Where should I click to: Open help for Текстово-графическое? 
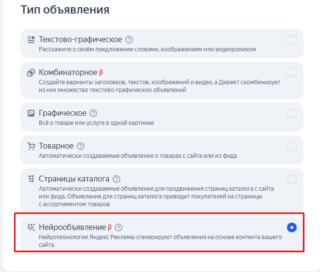pos(129,40)
